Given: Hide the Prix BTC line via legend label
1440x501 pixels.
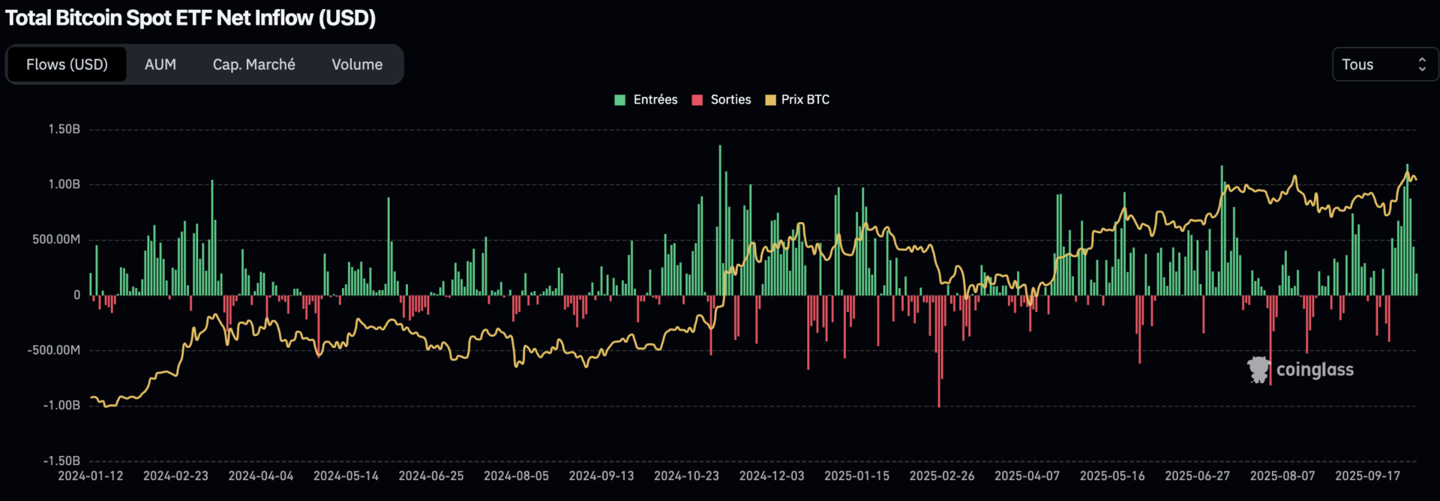Looking at the screenshot, I should (805, 100).
